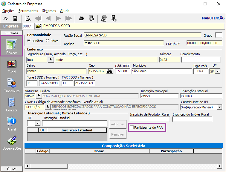Click the horizontal scrollbar thumb

(48, 166)
